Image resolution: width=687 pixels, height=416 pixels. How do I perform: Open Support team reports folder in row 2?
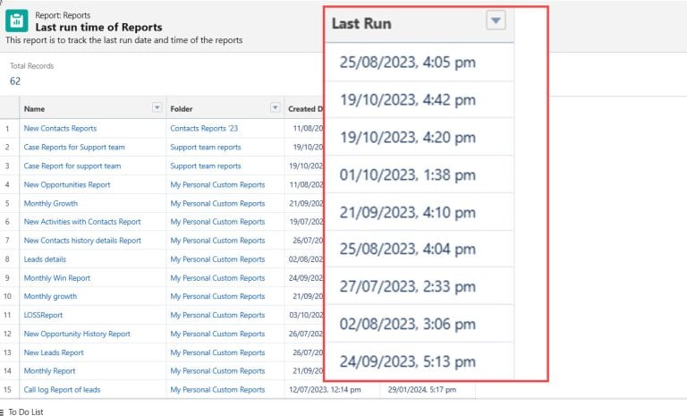(x=206, y=148)
